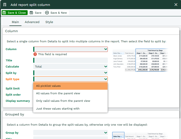Viewport: 181px width, 139px height.
Task: Click the dialog vertical scrollbar
Action: tap(180, 74)
